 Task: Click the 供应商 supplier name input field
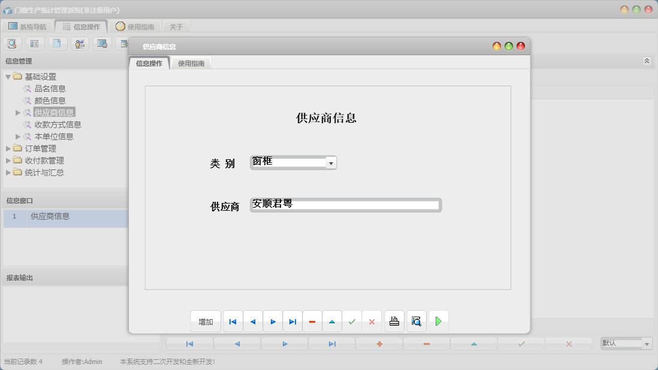tap(346, 205)
